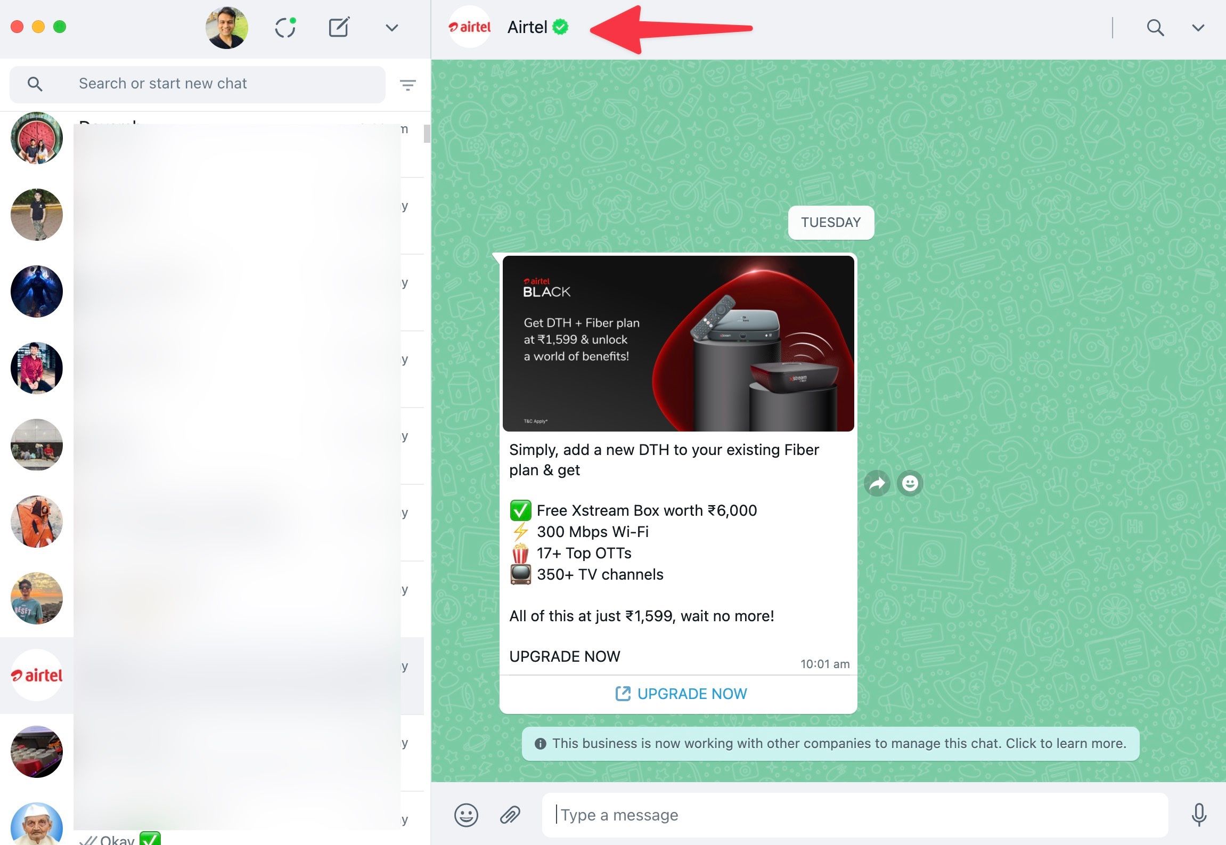The height and width of the screenshot is (845, 1226).
Task: Open the emoji picker in message bar
Action: [x=466, y=815]
